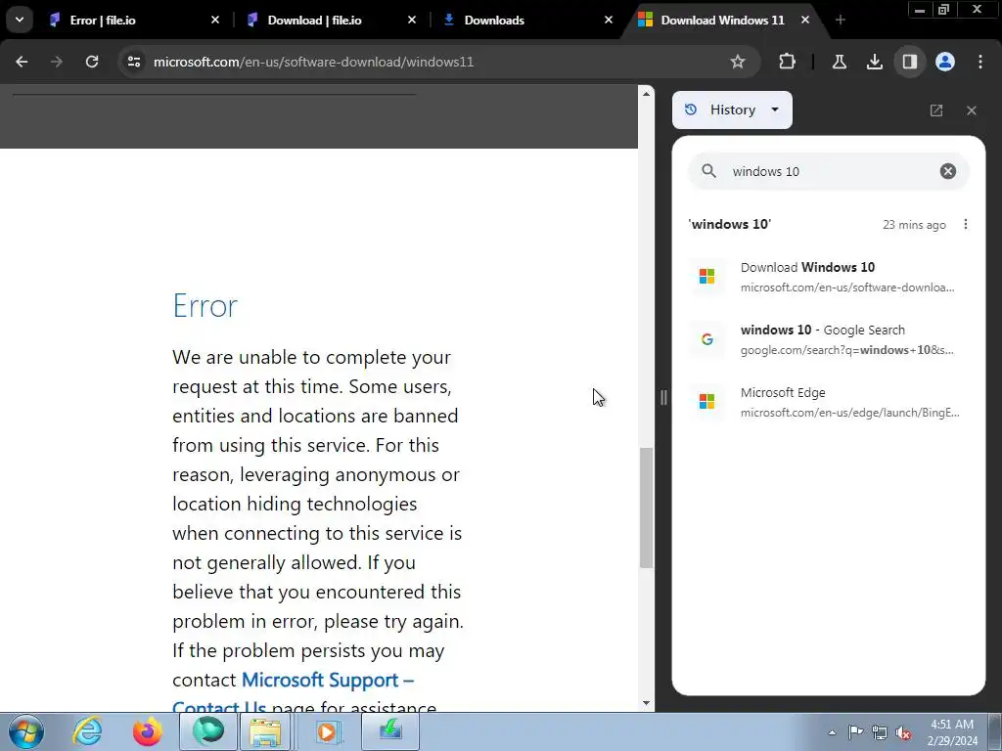Open Chrome Labs flask icon
Screen dimensions: 1002x751
tap(839, 62)
